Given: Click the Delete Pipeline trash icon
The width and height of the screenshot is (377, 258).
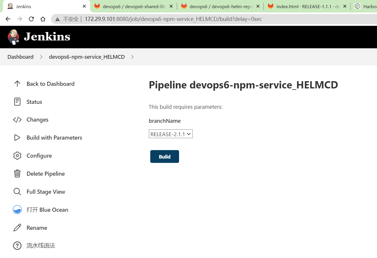Looking at the screenshot, I should tap(17, 174).
